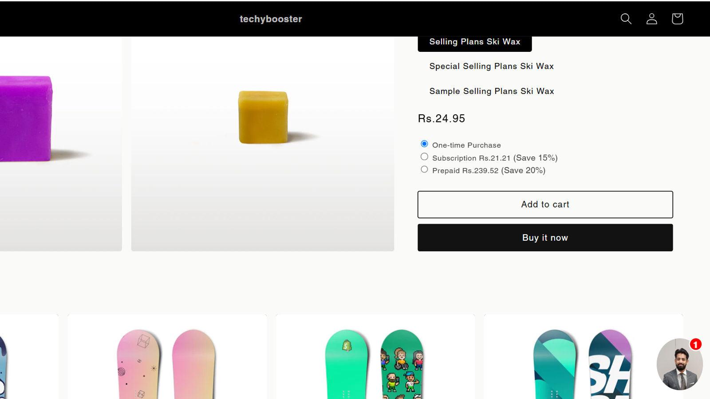Open the account login icon

point(651,19)
